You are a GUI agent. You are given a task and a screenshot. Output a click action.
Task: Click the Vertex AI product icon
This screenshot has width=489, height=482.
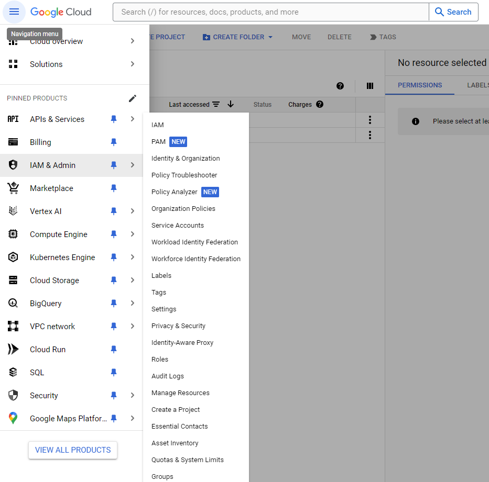click(x=13, y=211)
